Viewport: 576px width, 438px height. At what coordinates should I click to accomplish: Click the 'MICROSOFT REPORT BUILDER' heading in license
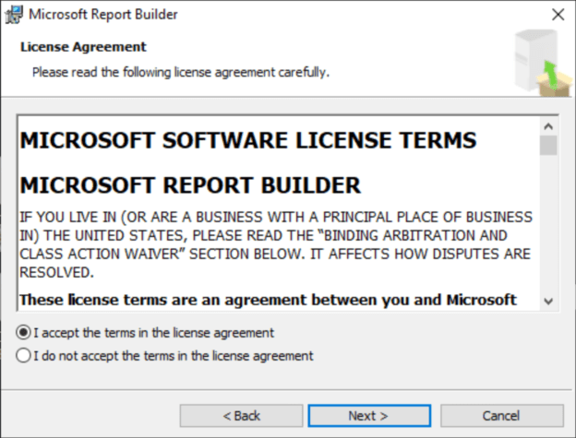coord(189,185)
